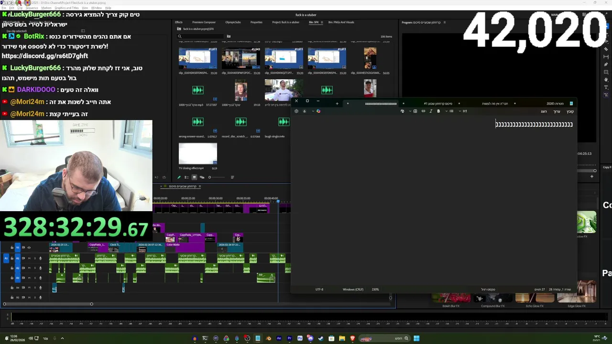Image resolution: width=612 pixels, height=344 pixels.
Task: Toggle lock on track A1
Action: click(x=12, y=258)
